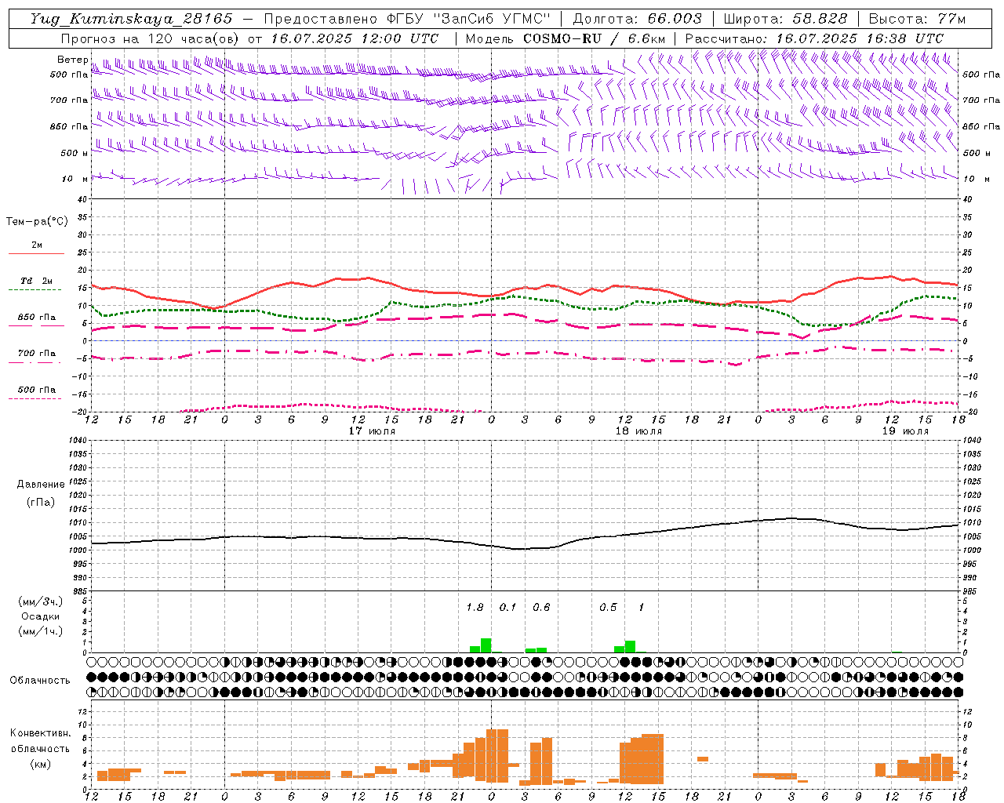Click the Облачность cloud cover label

pyautogui.click(x=40, y=680)
